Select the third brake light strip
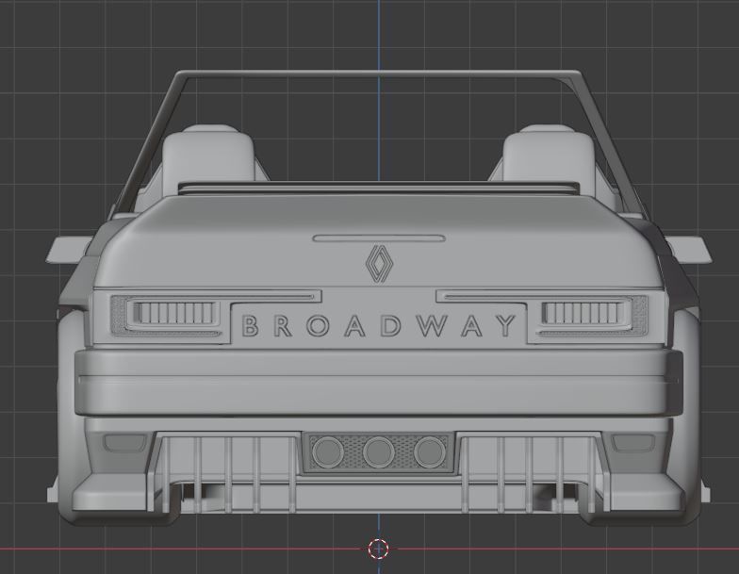 click(379, 238)
